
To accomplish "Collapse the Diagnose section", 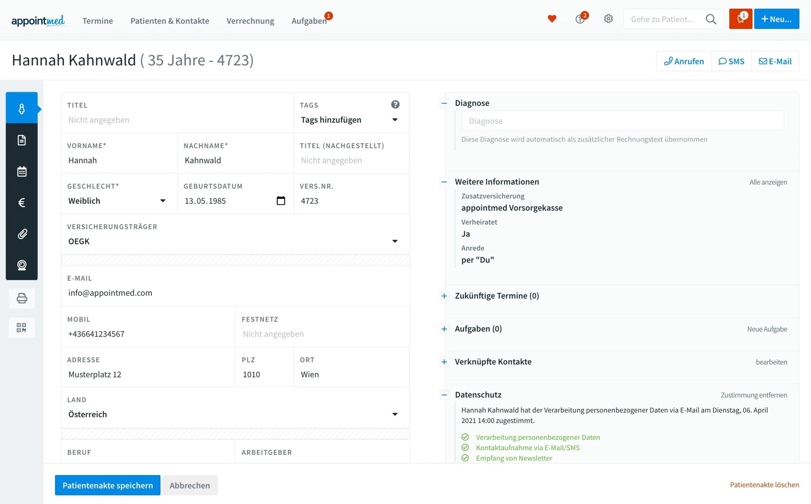I will 444,103.
